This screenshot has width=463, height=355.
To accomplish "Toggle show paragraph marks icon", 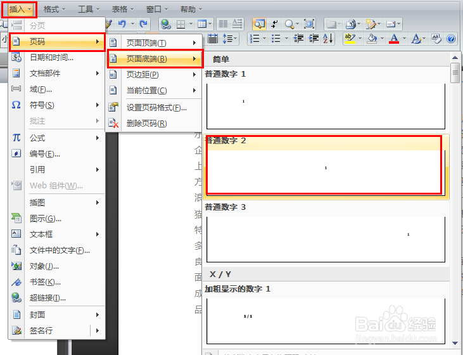I will click(274, 24).
